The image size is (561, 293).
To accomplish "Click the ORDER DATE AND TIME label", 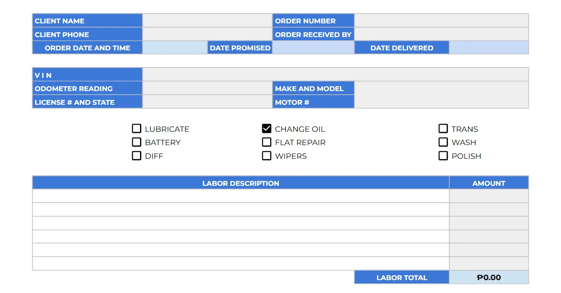I will point(87,48).
